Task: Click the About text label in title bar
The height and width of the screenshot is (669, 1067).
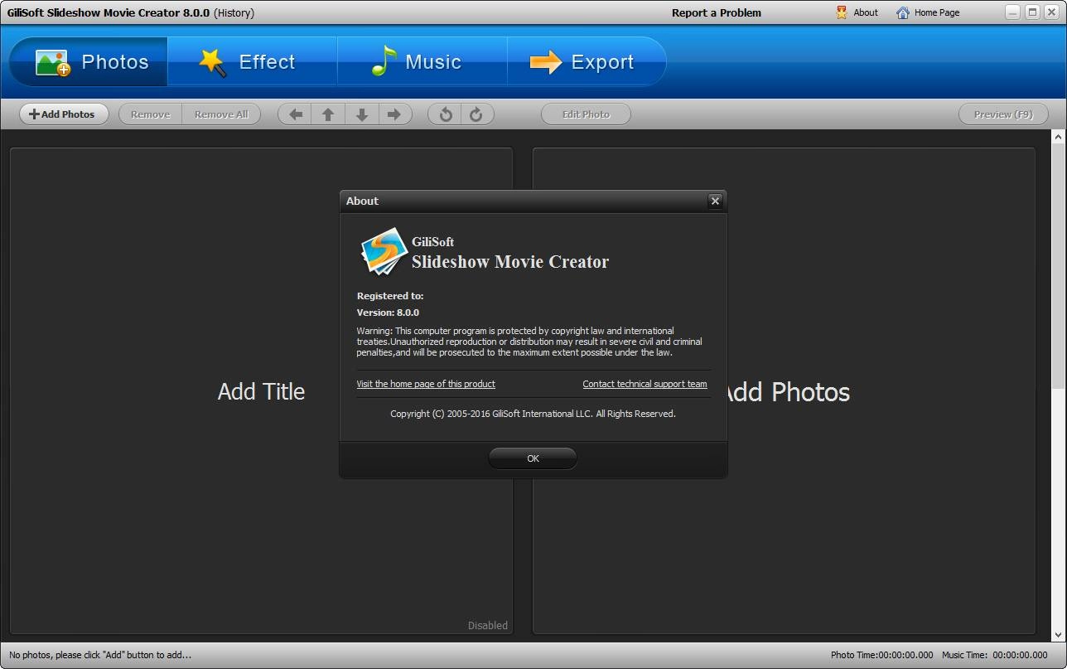Action: 866,12
